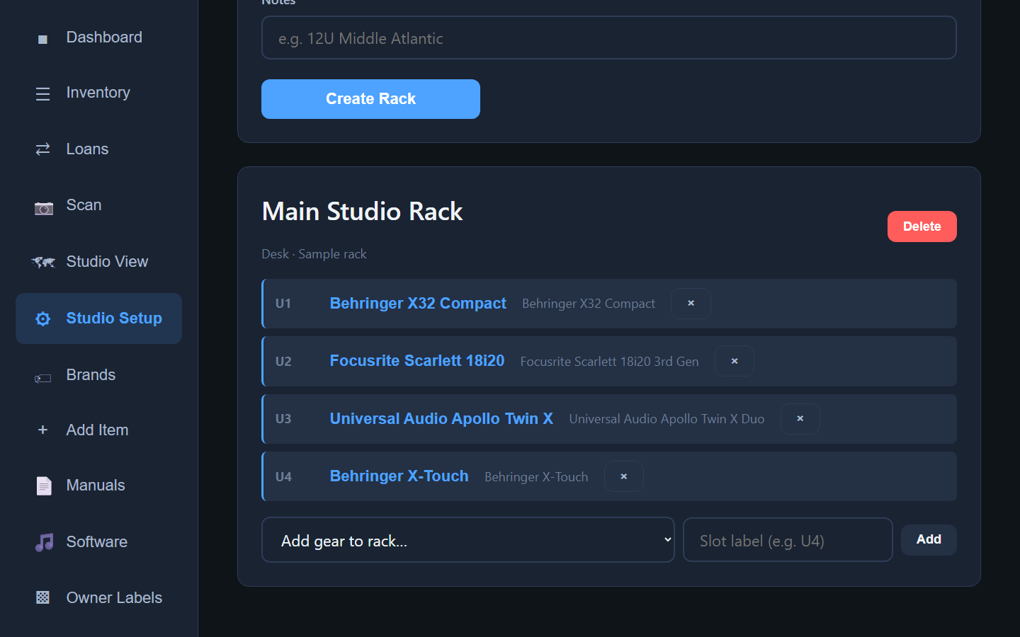This screenshot has width=1020, height=637.
Task: Open the Behringer X-Touch link
Action: pyautogui.click(x=399, y=476)
